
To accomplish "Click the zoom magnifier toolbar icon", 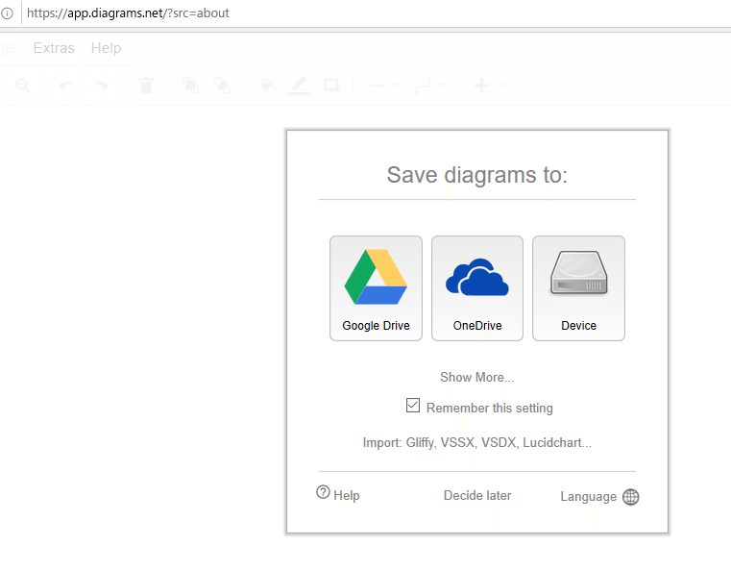I will tap(23, 86).
